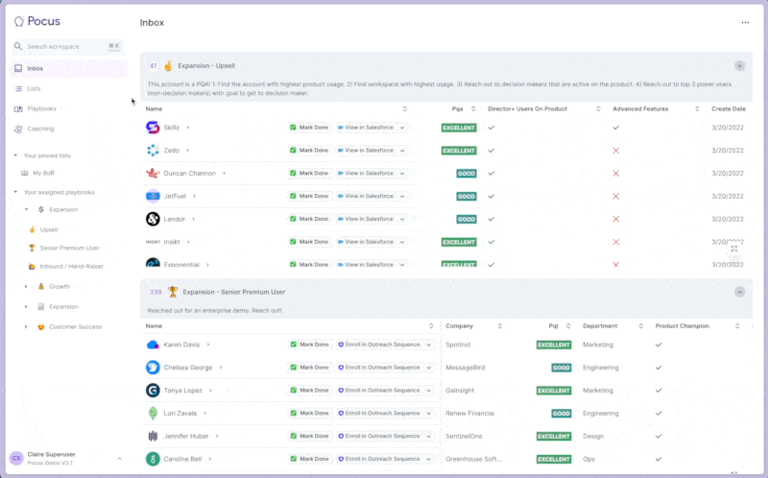This screenshot has height=478, width=768.
Task: Click the Landor company logo
Action: pyautogui.click(x=153, y=219)
